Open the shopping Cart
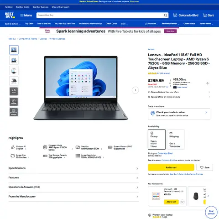Viewport: 219px width, 219px height. [208, 15]
